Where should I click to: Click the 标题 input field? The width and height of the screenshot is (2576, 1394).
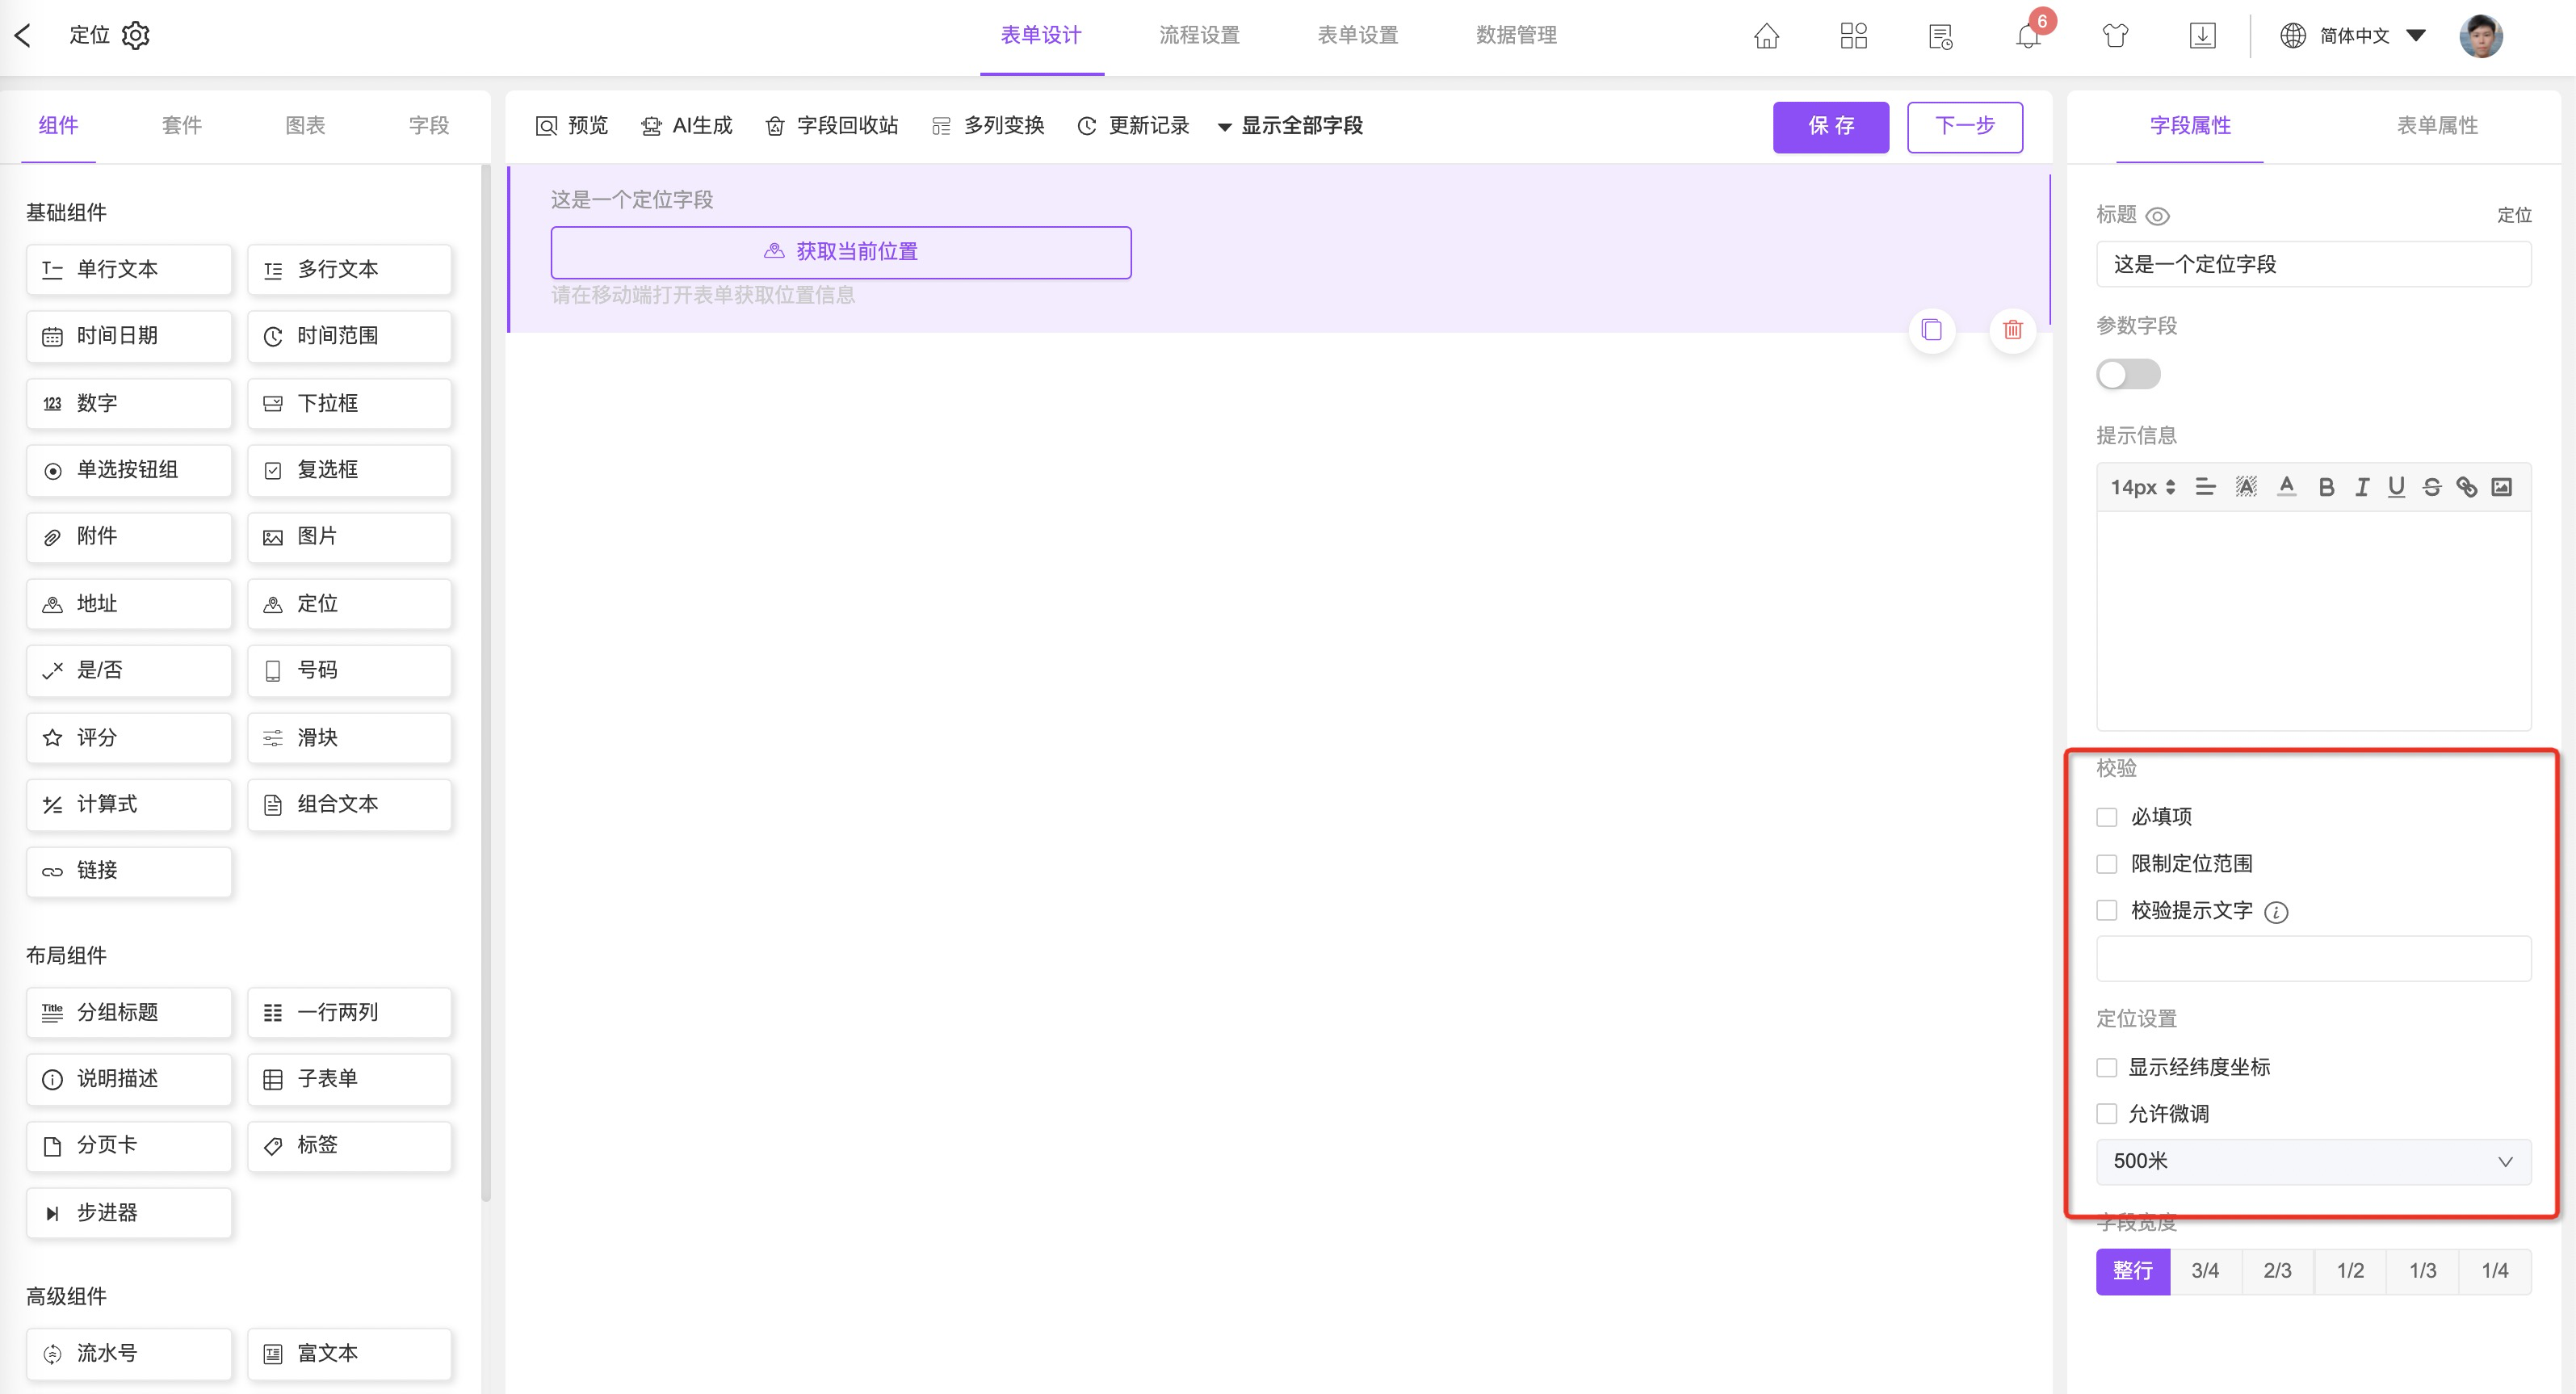point(2313,265)
